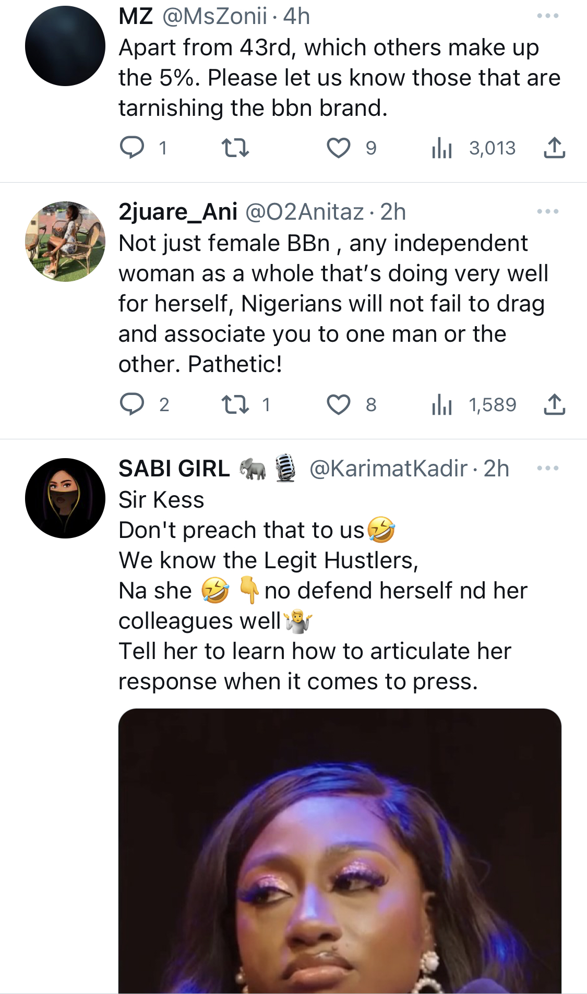Open more options for 2juare_Ani's tweet
The width and height of the screenshot is (587, 994).
tap(548, 212)
